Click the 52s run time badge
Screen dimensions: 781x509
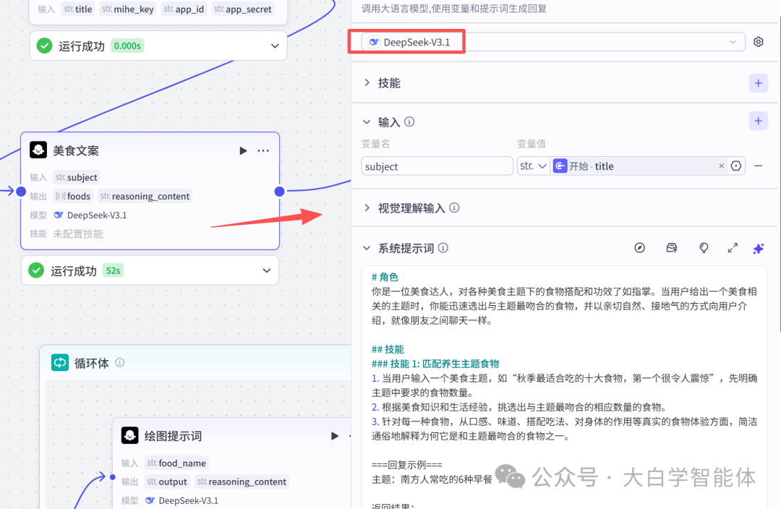coord(113,270)
